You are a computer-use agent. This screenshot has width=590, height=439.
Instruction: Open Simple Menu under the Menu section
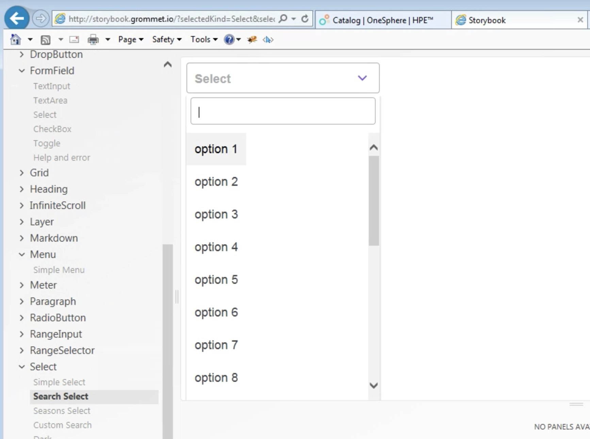tap(59, 270)
